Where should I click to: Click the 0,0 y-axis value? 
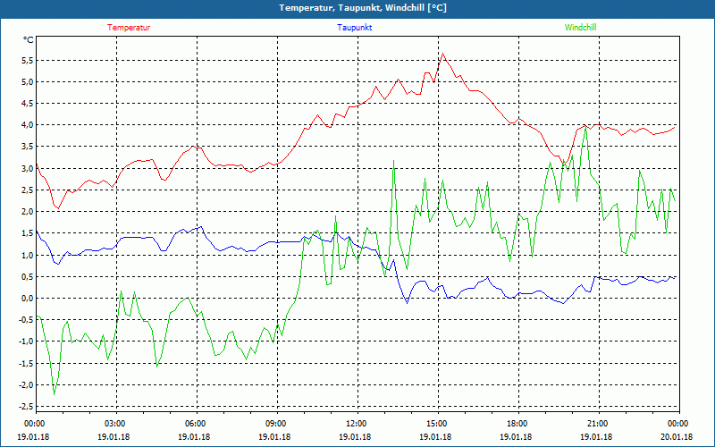28,299
